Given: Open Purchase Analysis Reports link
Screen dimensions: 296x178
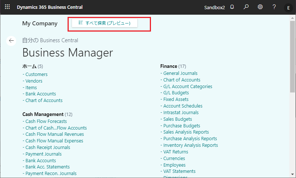Looking at the screenshot, I should coord(190,139).
